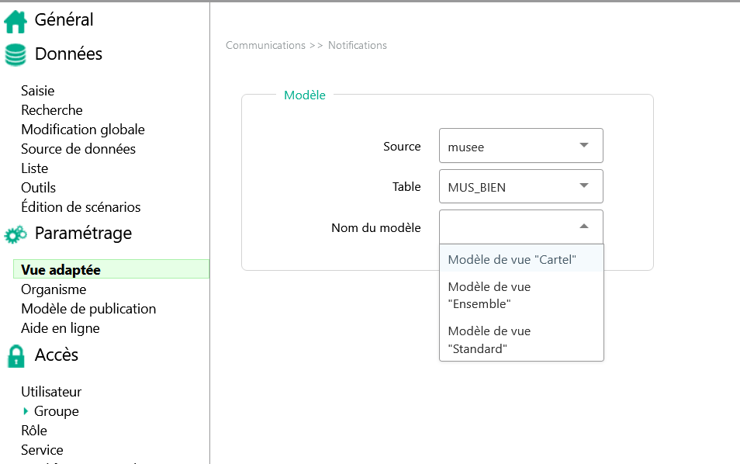Pick Modèle de vue "Standard" option
Image resolution: width=740 pixels, height=464 pixels.
click(x=521, y=340)
